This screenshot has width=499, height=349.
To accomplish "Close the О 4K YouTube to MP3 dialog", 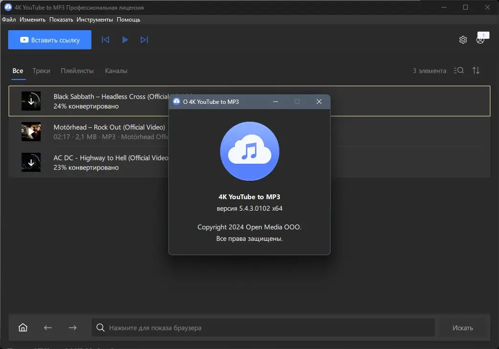I will click(319, 101).
